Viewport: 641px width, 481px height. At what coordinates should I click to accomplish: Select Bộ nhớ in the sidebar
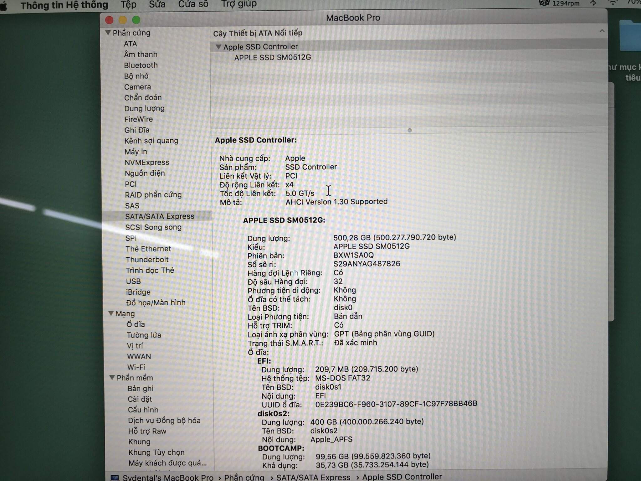tap(136, 76)
